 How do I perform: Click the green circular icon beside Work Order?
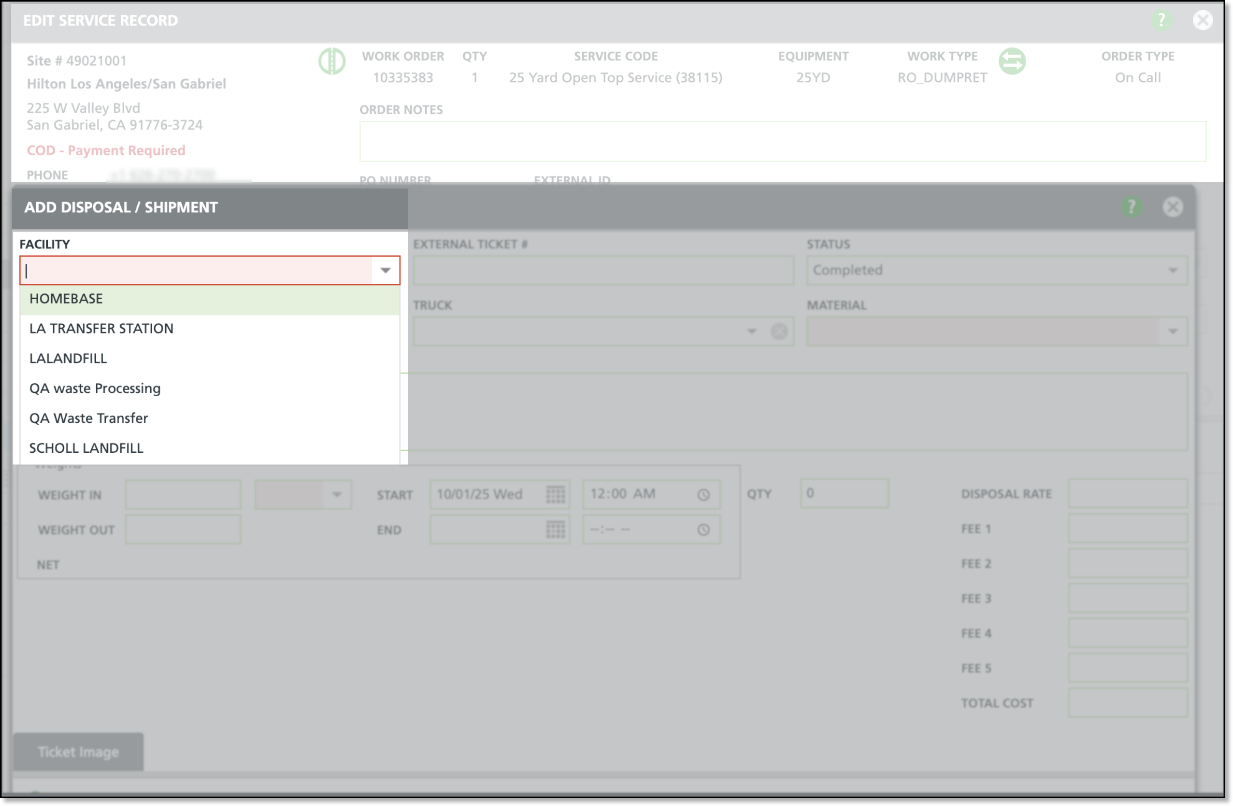(x=332, y=62)
